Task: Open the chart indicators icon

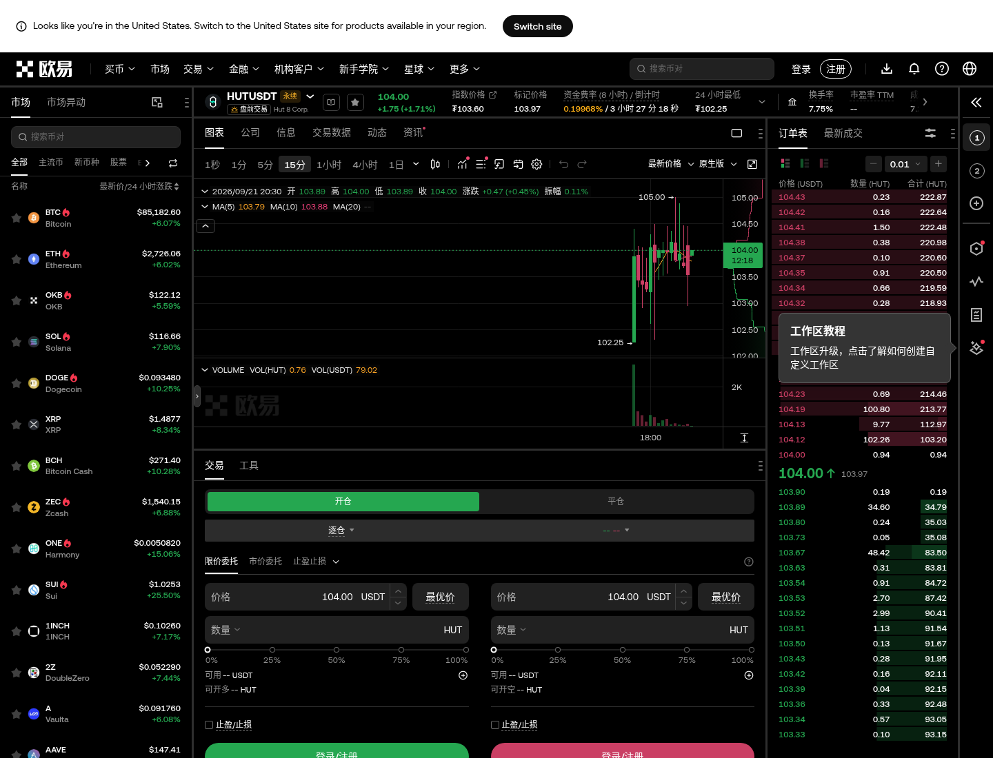Action: point(463,164)
